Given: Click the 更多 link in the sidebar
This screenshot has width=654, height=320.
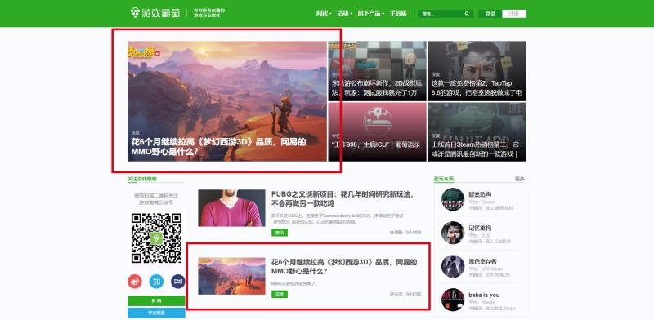Looking at the screenshot, I should (x=520, y=179).
